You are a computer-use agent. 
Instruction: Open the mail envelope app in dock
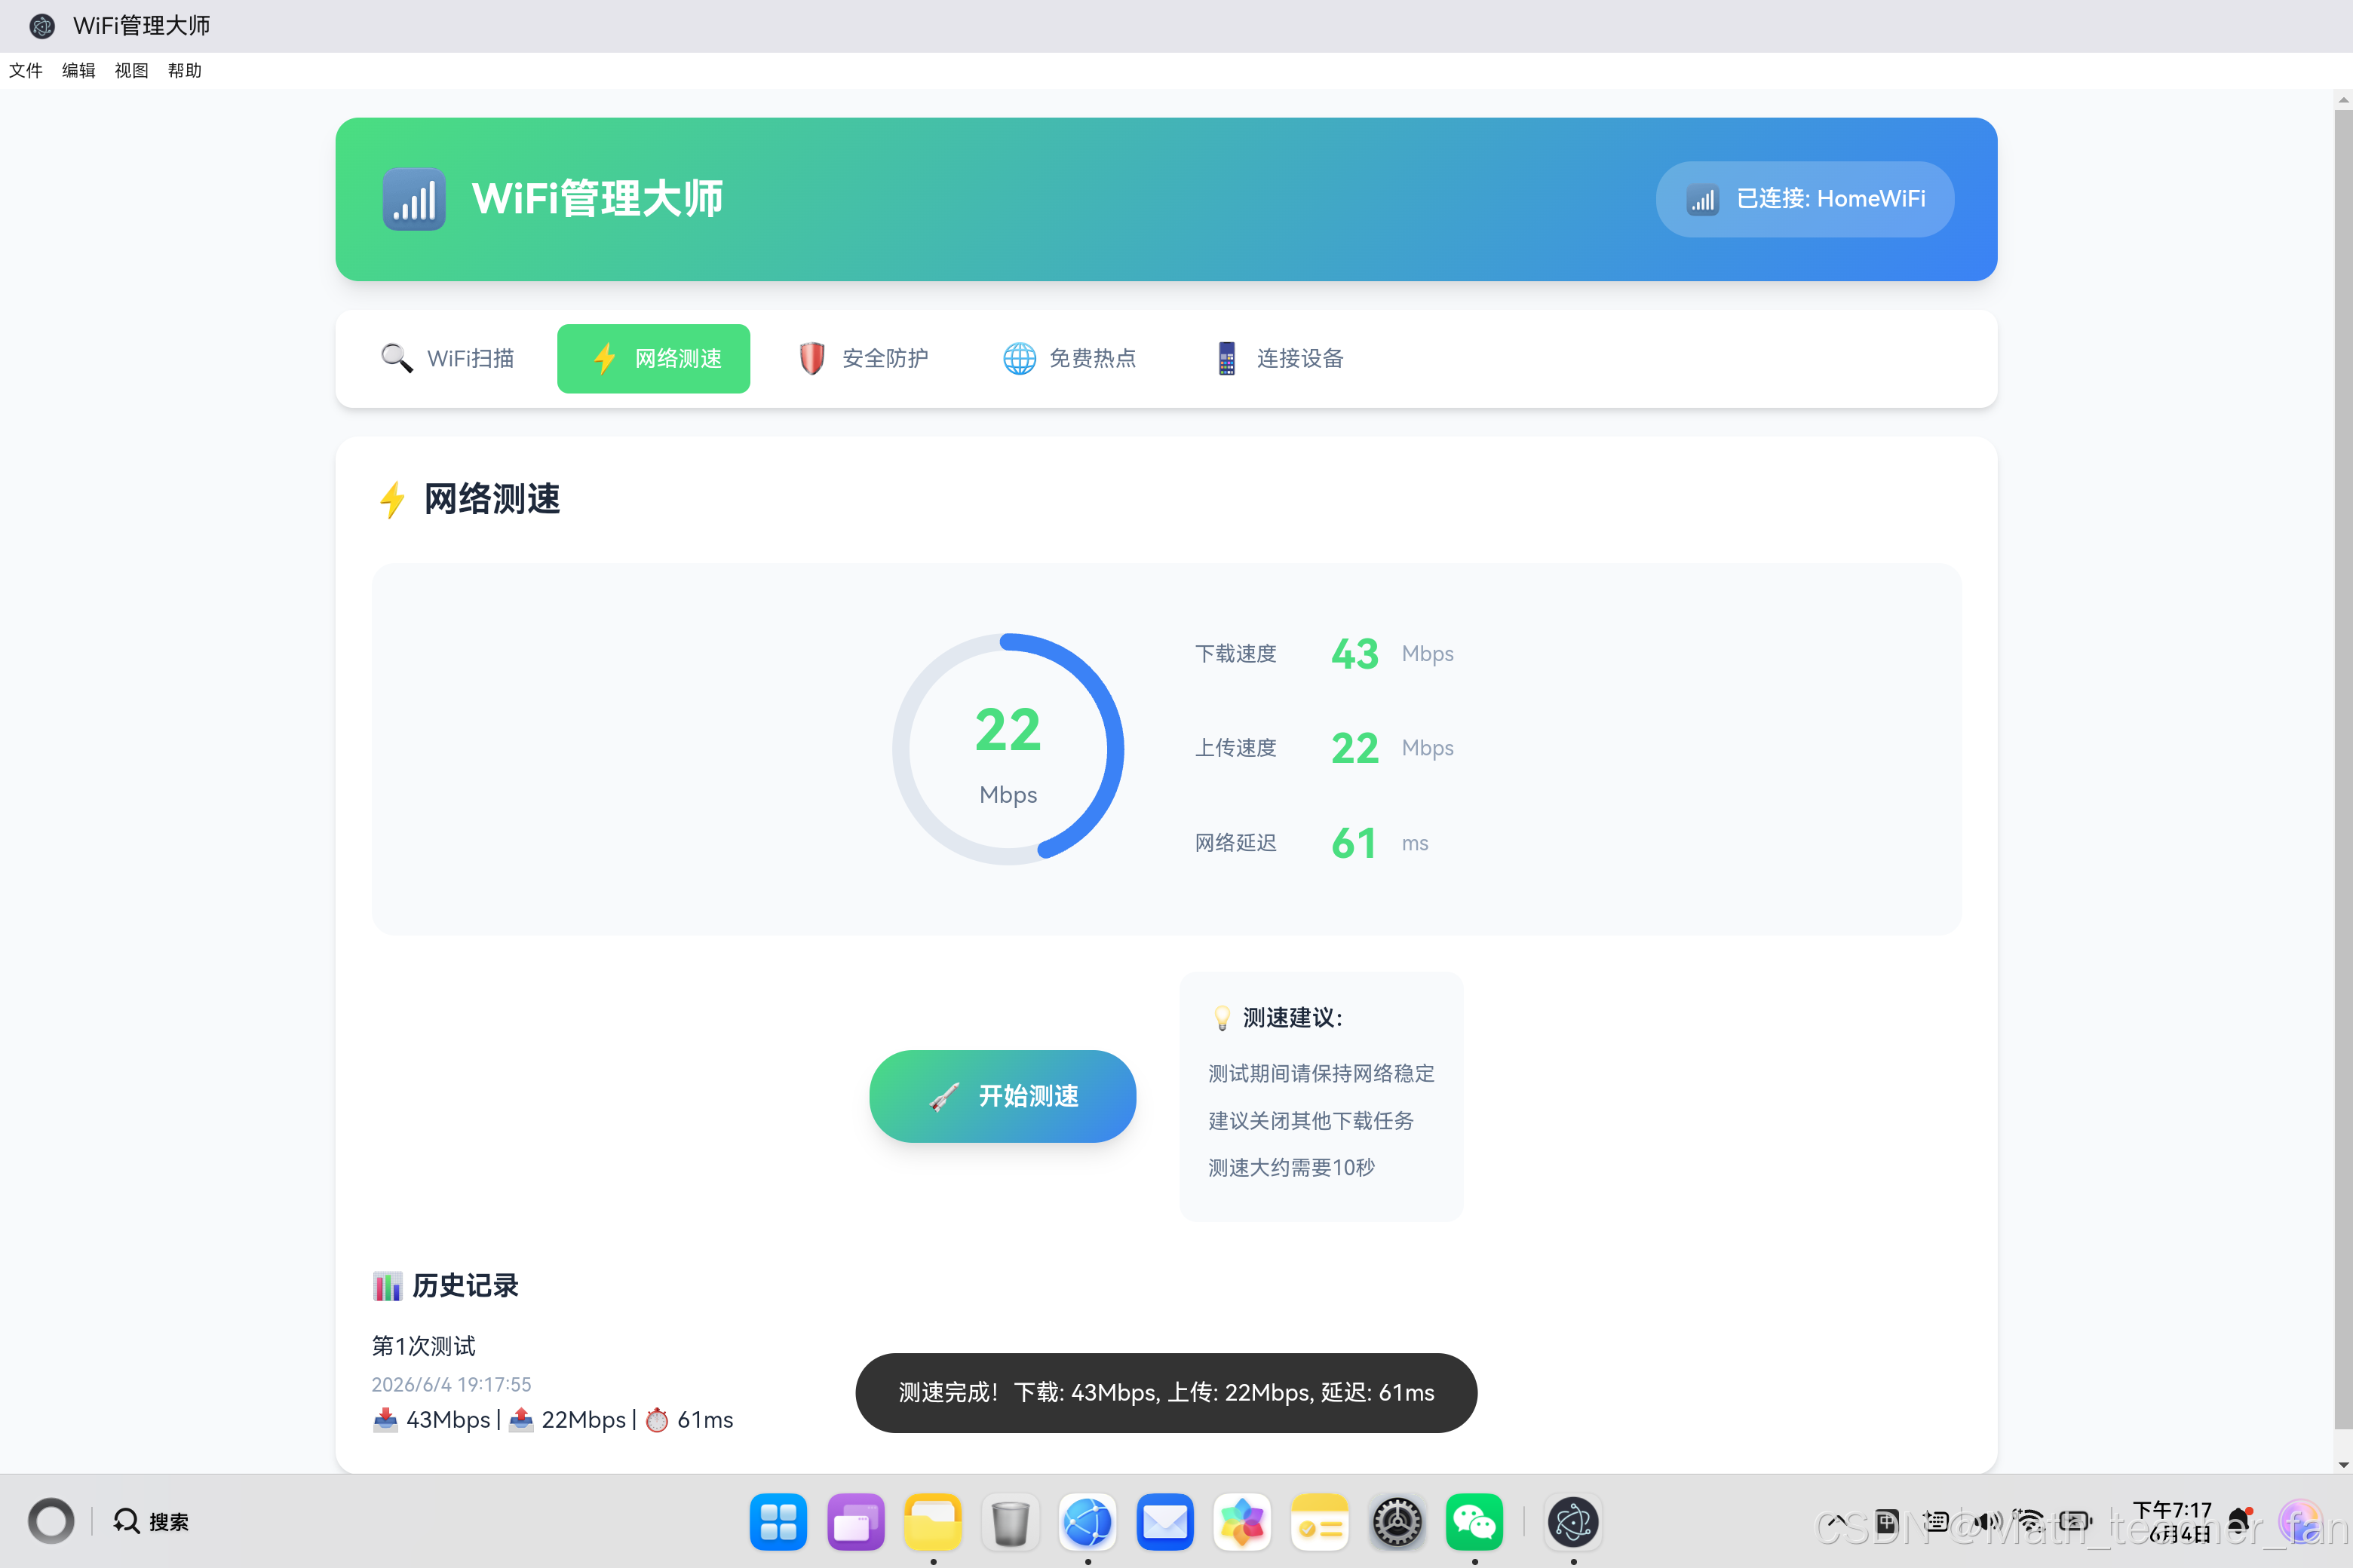pos(1164,1522)
